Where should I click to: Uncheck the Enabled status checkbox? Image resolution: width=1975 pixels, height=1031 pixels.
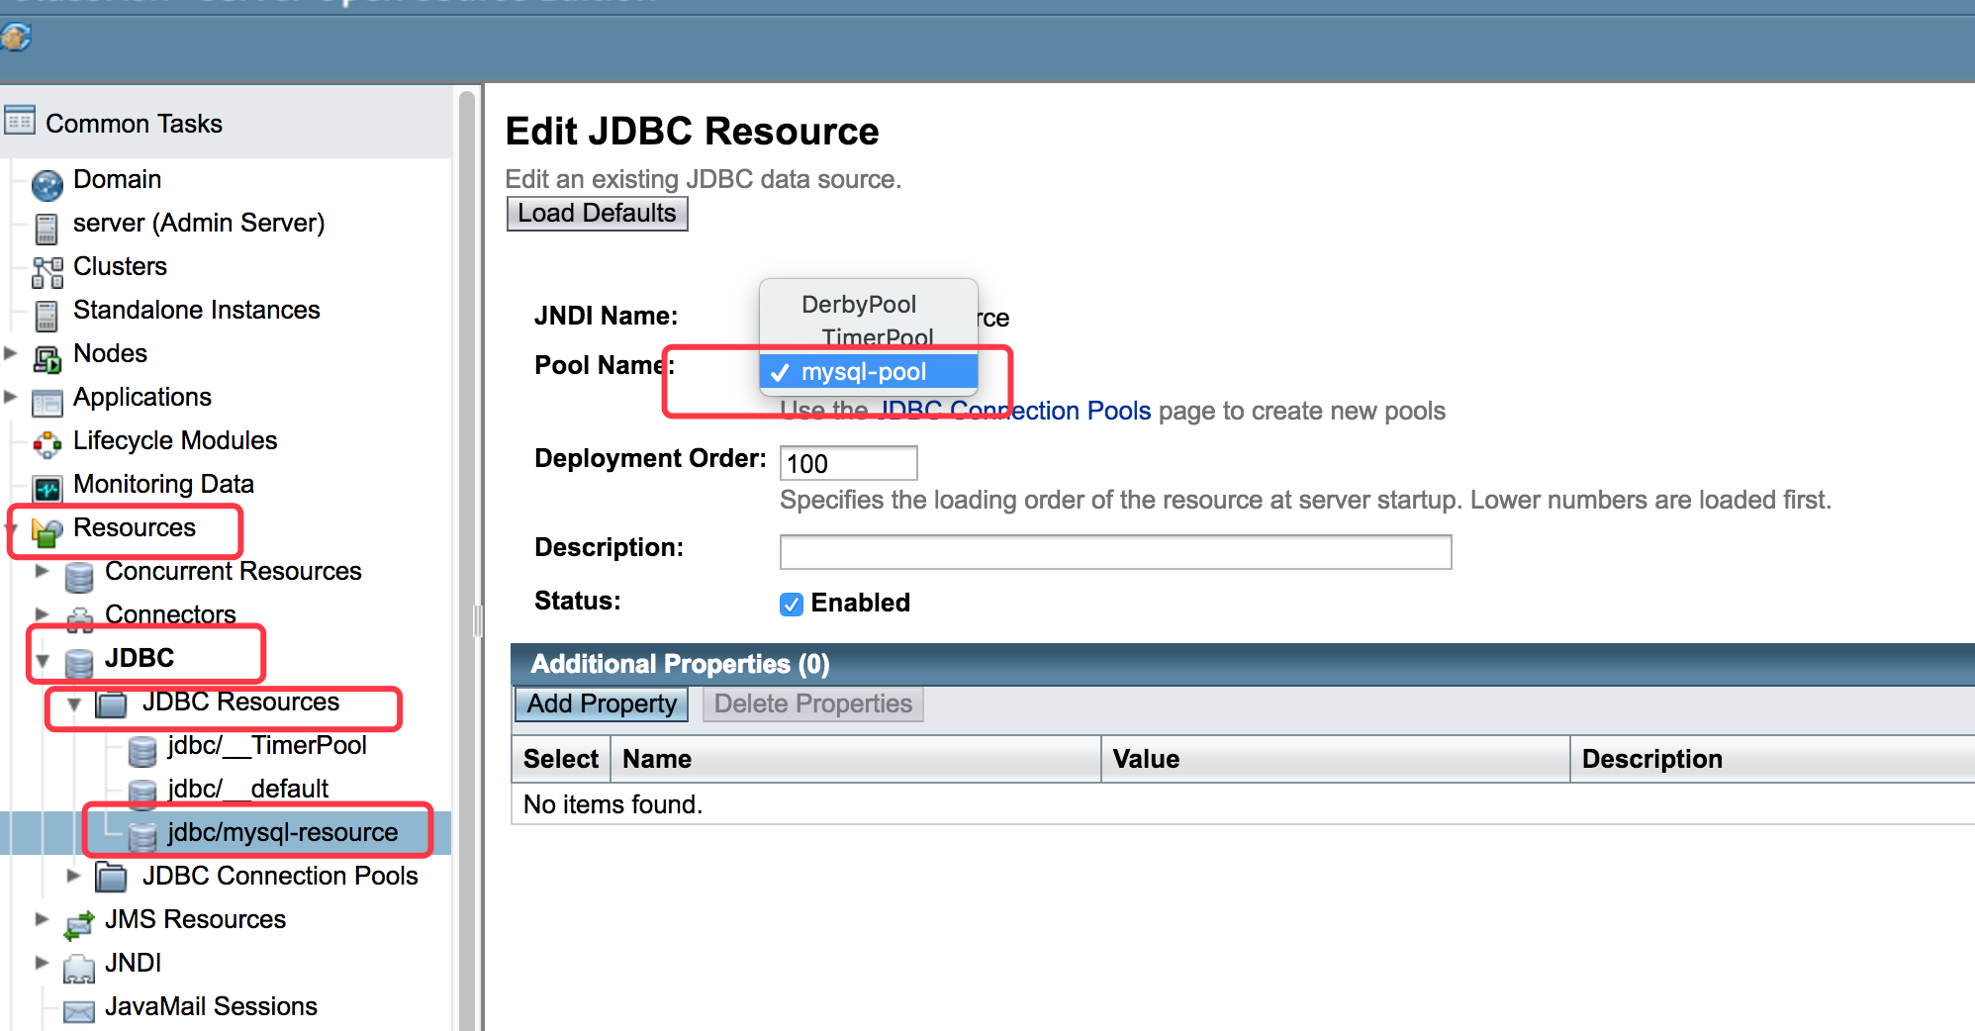tap(791, 604)
